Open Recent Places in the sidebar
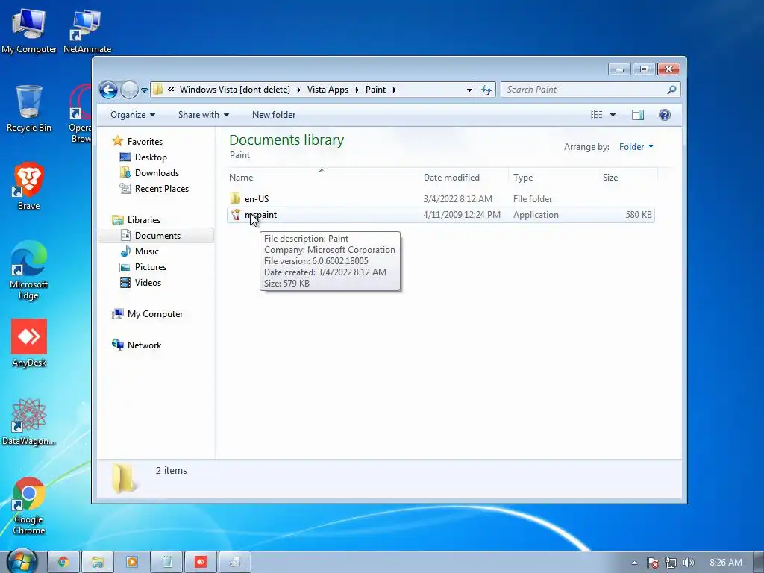The height and width of the screenshot is (573, 764). (161, 189)
